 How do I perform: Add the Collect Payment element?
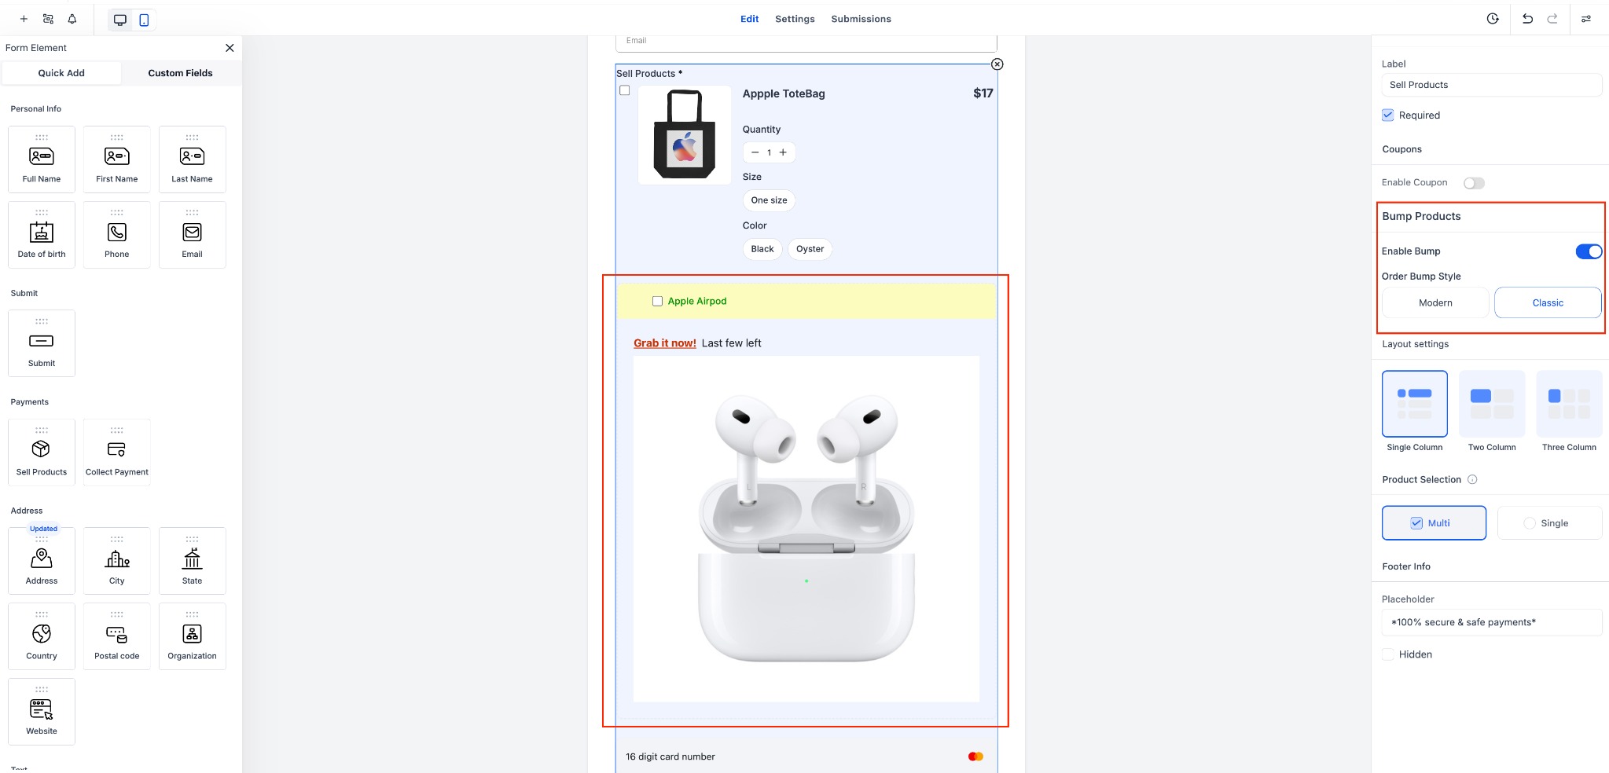coord(116,452)
